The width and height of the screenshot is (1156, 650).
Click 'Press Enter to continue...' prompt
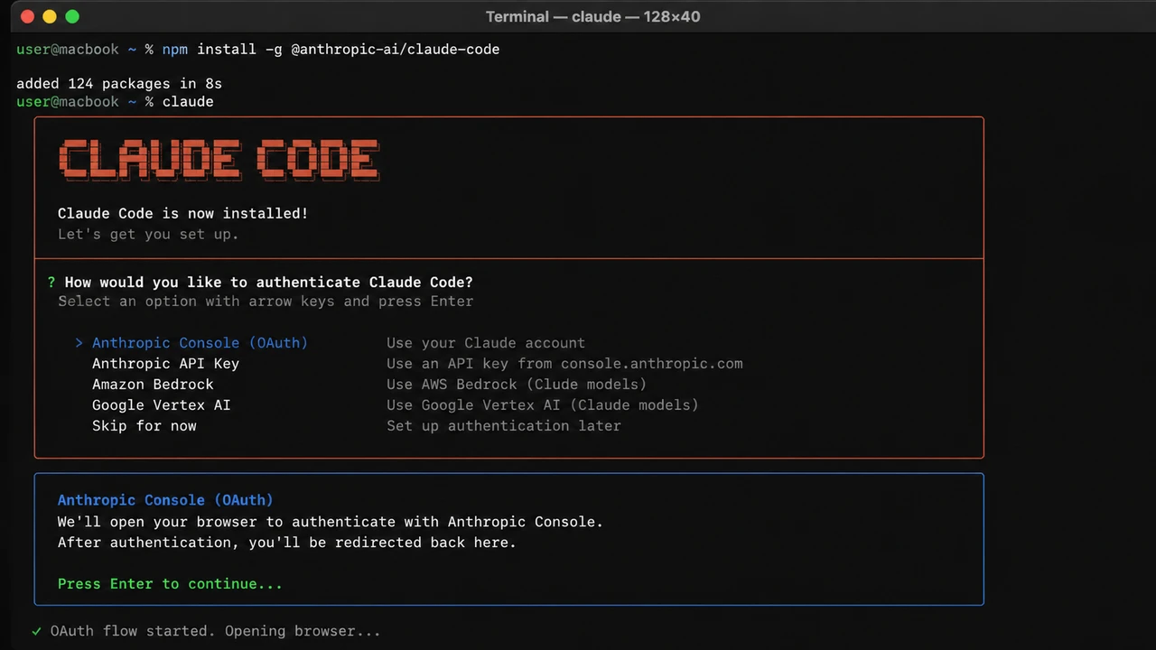(170, 584)
